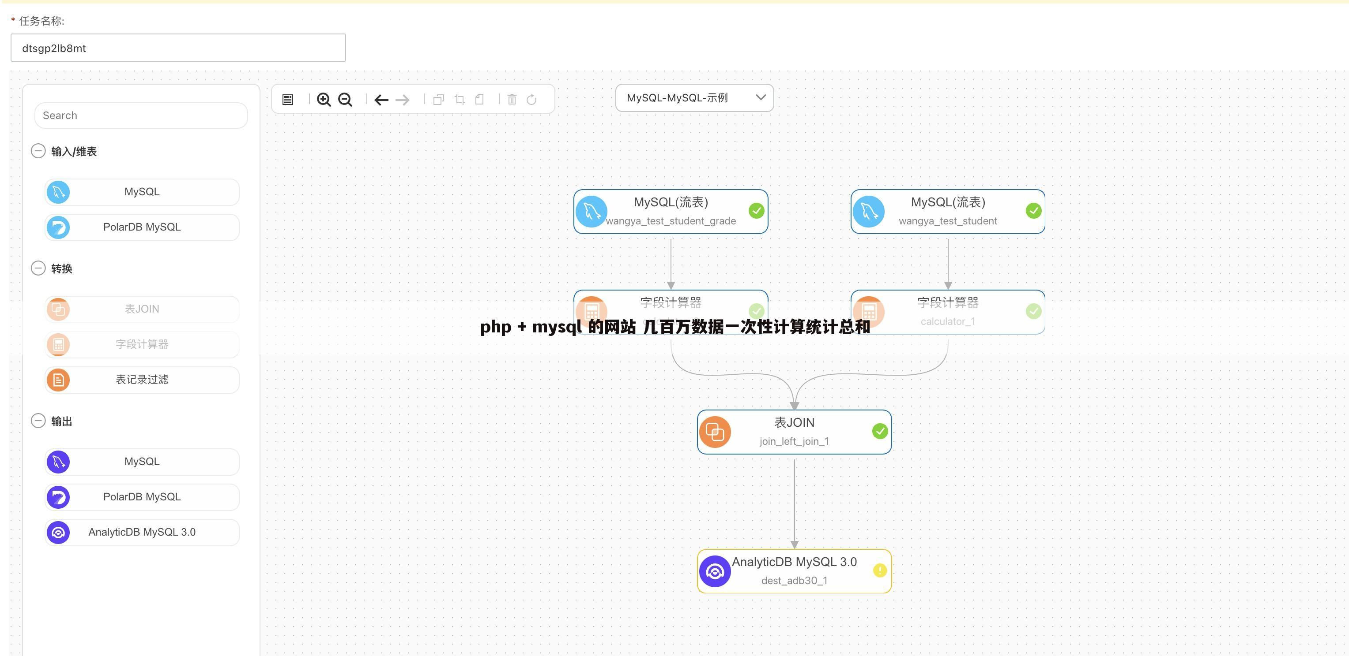Click the trash delete icon
1349x656 pixels.
pos(512,99)
